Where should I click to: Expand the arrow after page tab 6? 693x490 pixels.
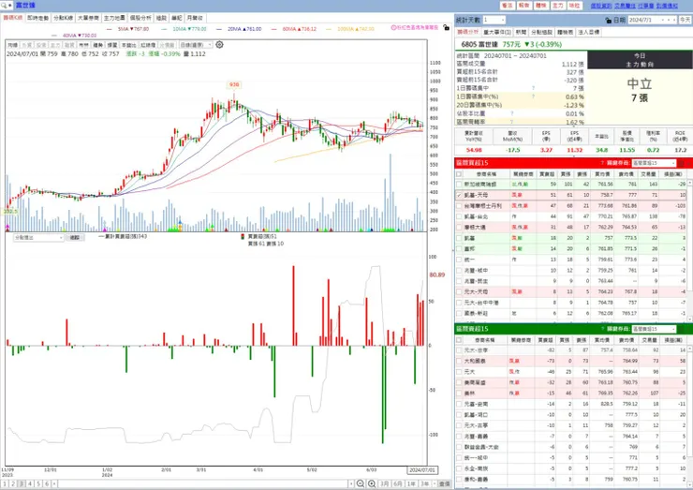(54, 483)
